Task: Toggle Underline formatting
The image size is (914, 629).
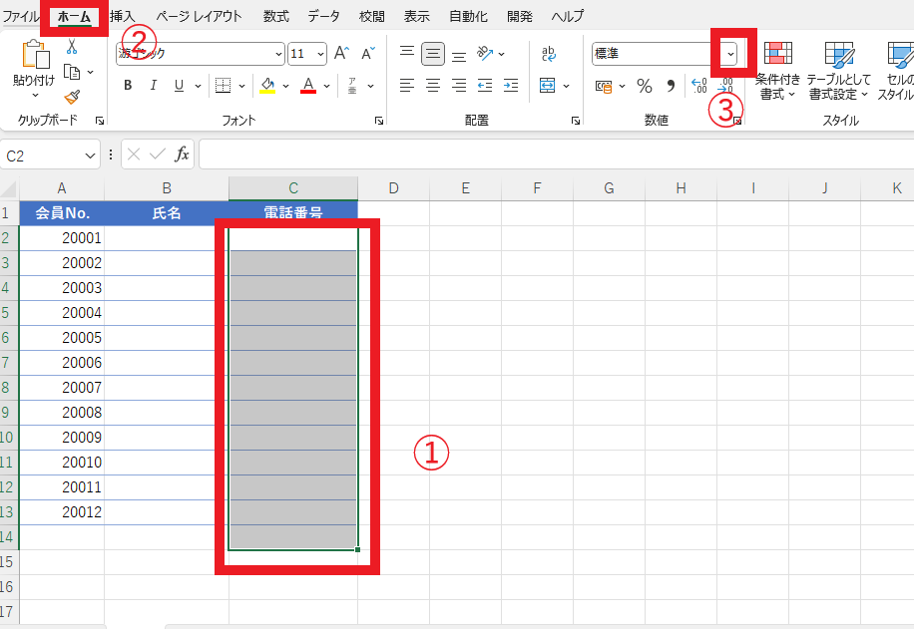Action: tap(179, 86)
